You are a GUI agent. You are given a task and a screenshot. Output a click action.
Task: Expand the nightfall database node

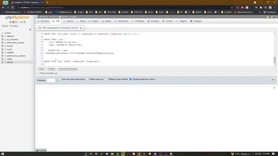(x=2, y=52)
